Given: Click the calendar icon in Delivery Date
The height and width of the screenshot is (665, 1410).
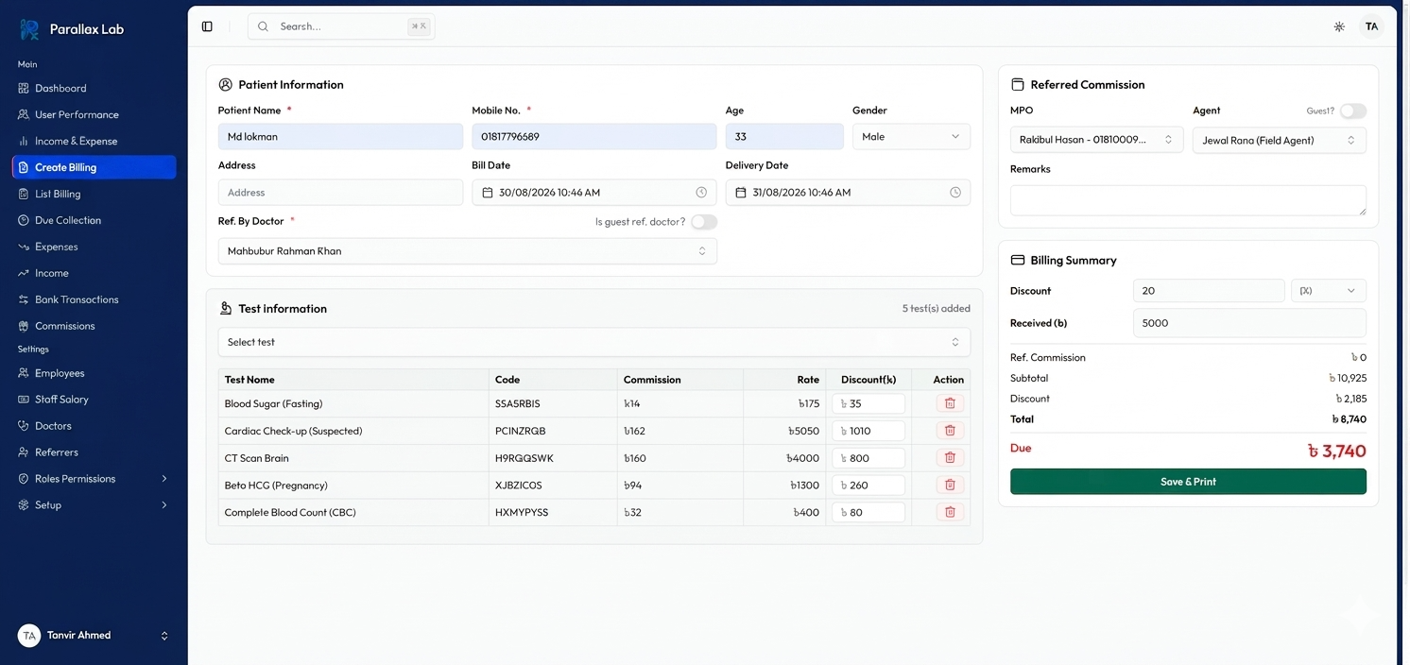Looking at the screenshot, I should pos(741,193).
